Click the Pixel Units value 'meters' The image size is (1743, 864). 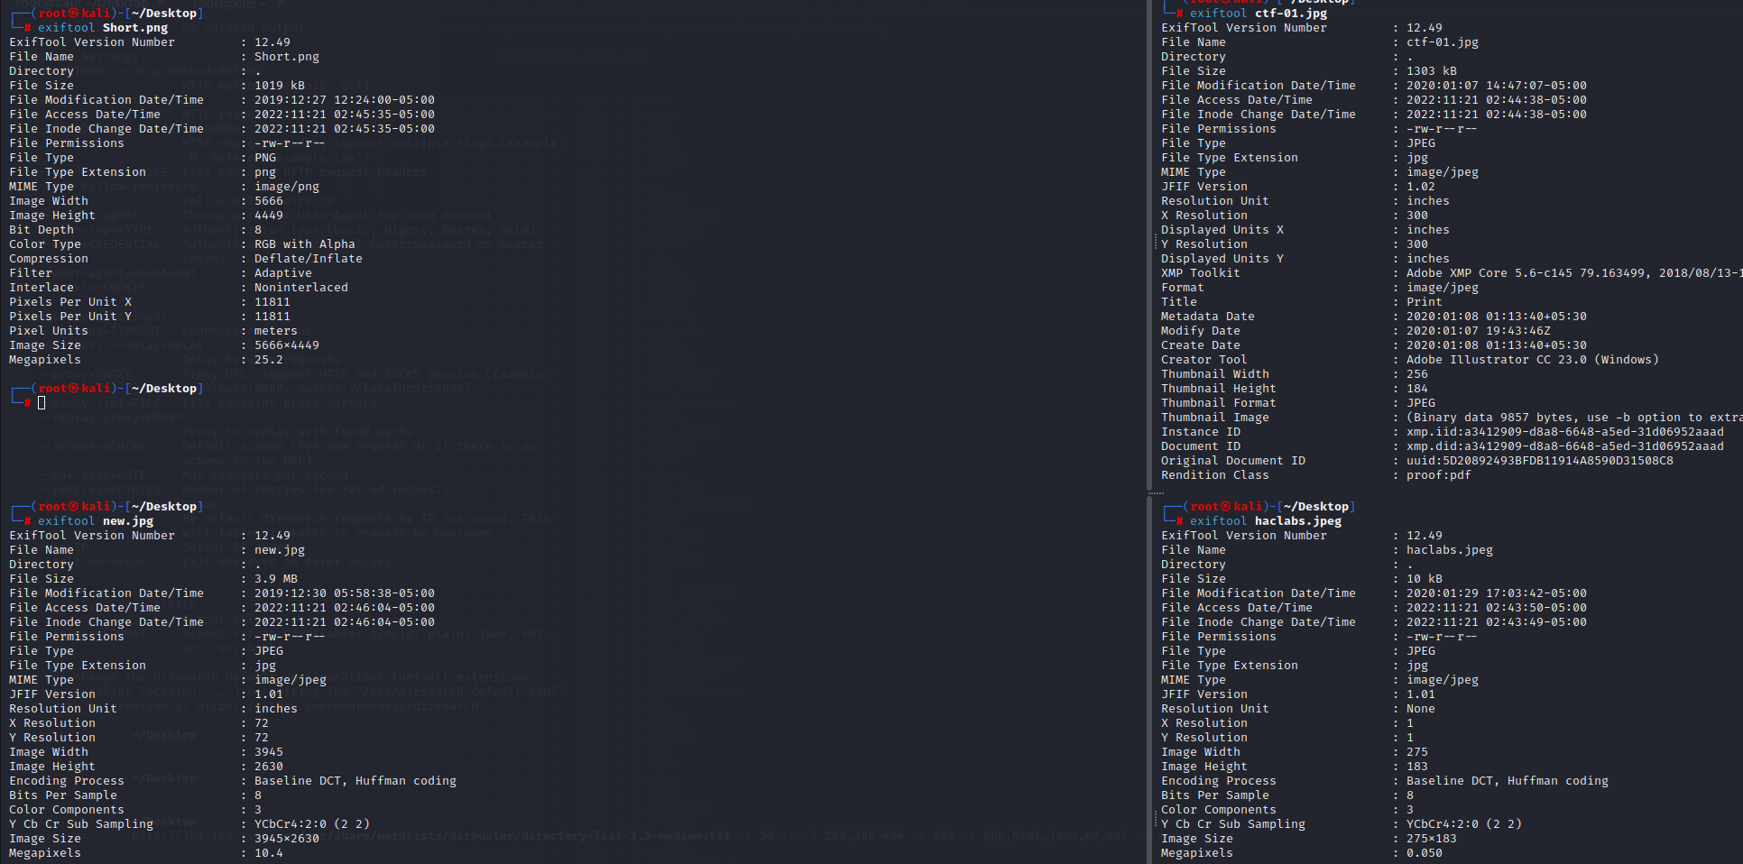coord(276,331)
